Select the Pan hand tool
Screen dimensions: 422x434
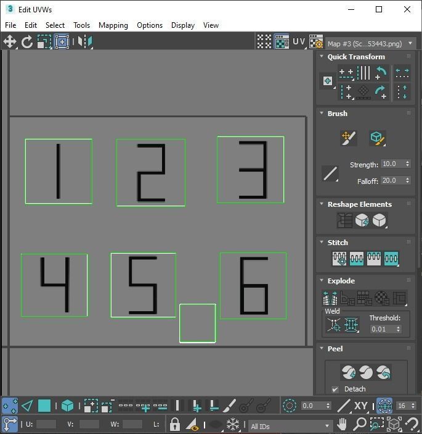[342, 424]
